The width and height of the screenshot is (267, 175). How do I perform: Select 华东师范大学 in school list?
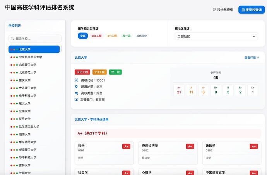click(34, 142)
